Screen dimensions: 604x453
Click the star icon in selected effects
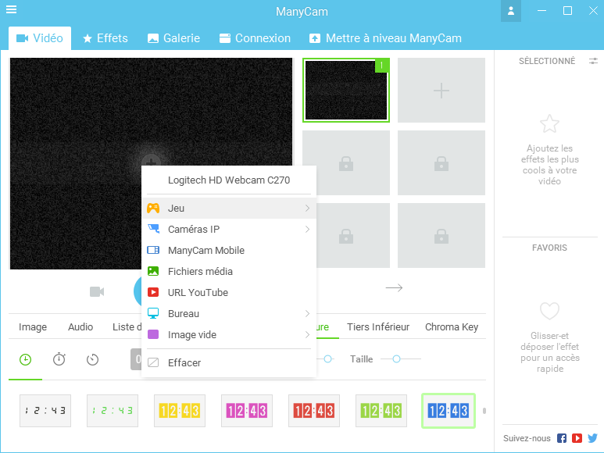[x=549, y=124]
